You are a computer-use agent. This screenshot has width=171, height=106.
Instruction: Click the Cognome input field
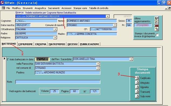click(x=36, y=21)
